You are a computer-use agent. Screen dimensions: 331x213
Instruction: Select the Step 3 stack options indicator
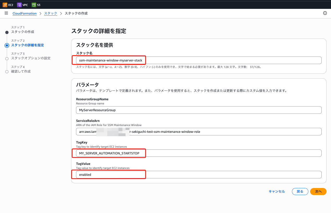(7, 59)
